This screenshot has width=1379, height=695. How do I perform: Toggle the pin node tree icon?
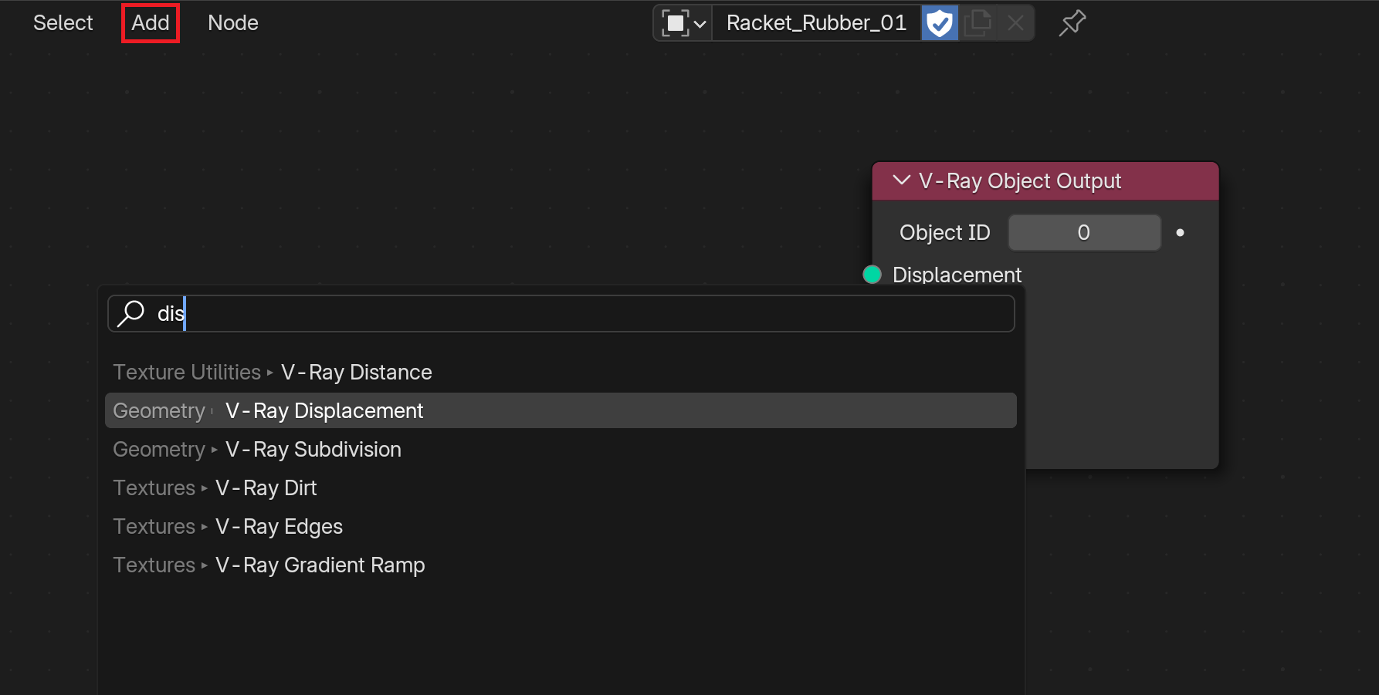pyautogui.click(x=1072, y=23)
